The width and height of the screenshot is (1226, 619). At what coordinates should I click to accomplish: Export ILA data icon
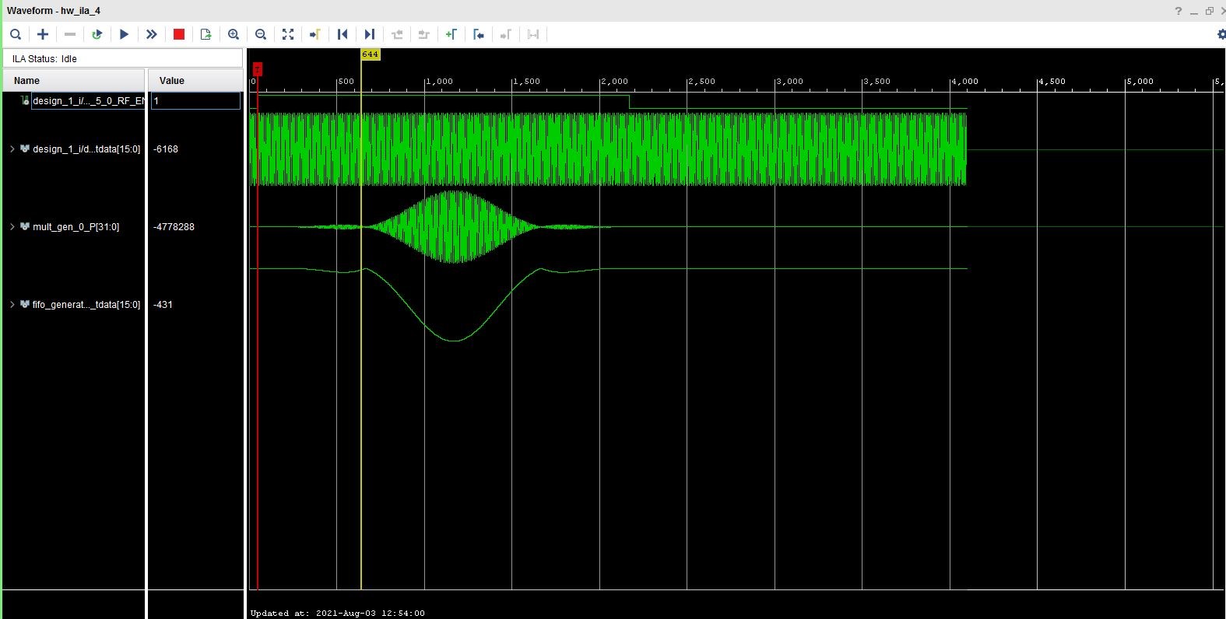click(206, 34)
